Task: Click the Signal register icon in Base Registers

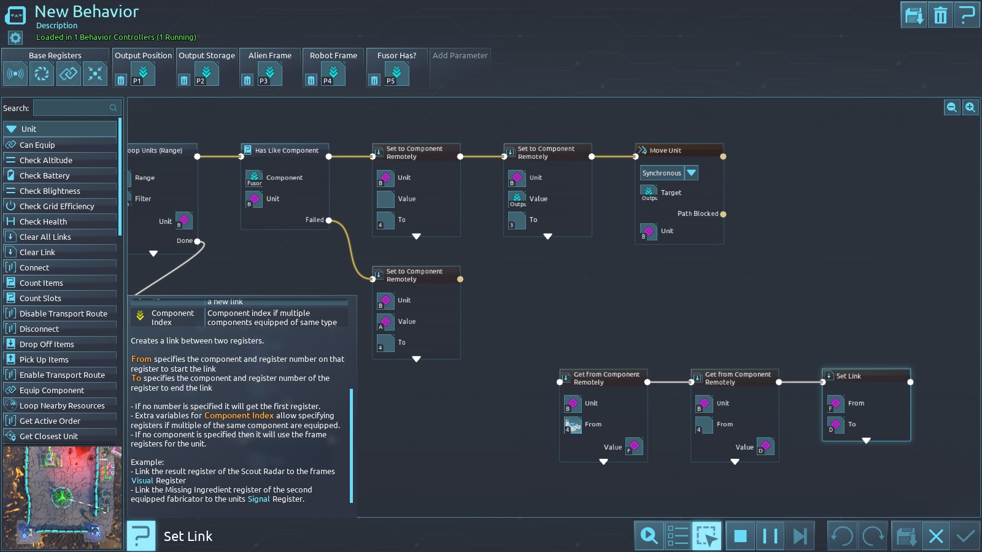Action: click(x=15, y=74)
